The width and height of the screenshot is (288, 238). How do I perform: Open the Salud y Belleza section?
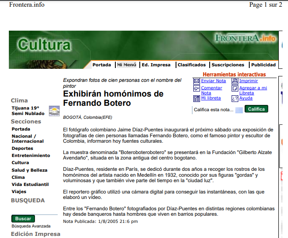[x=29, y=170]
